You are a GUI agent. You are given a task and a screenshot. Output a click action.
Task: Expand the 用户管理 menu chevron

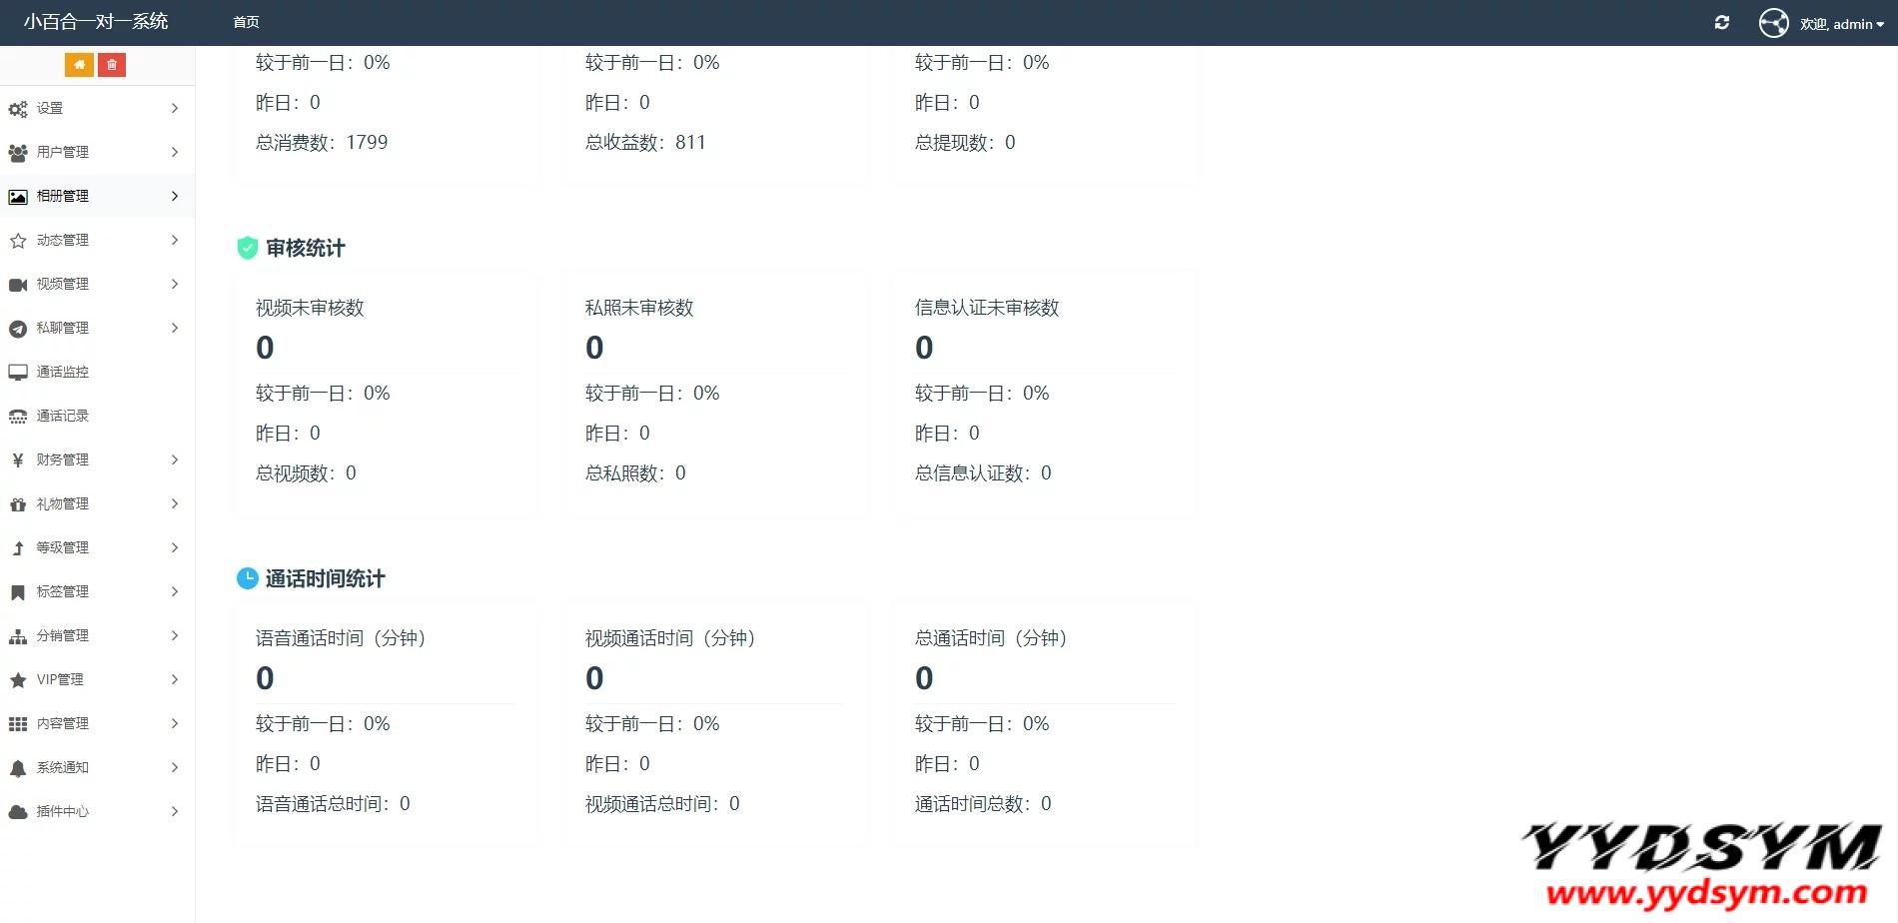(175, 152)
